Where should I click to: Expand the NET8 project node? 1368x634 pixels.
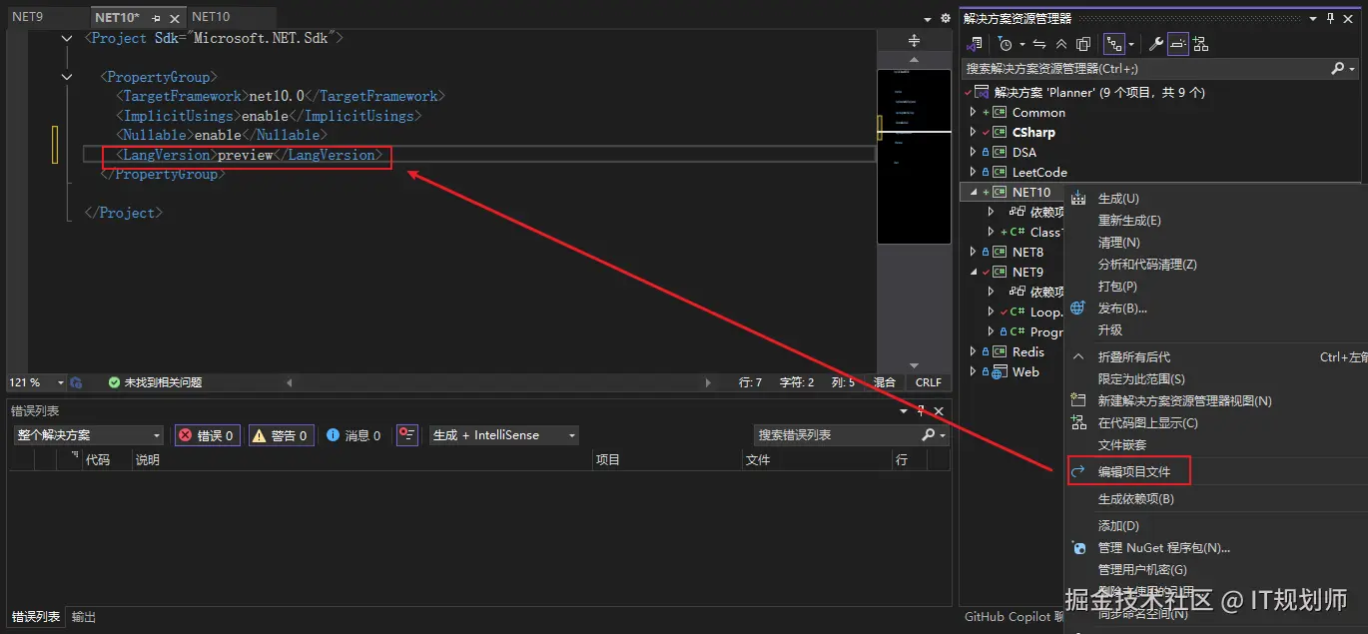tap(974, 252)
